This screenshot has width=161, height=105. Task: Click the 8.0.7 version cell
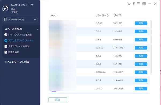pos(98,80)
